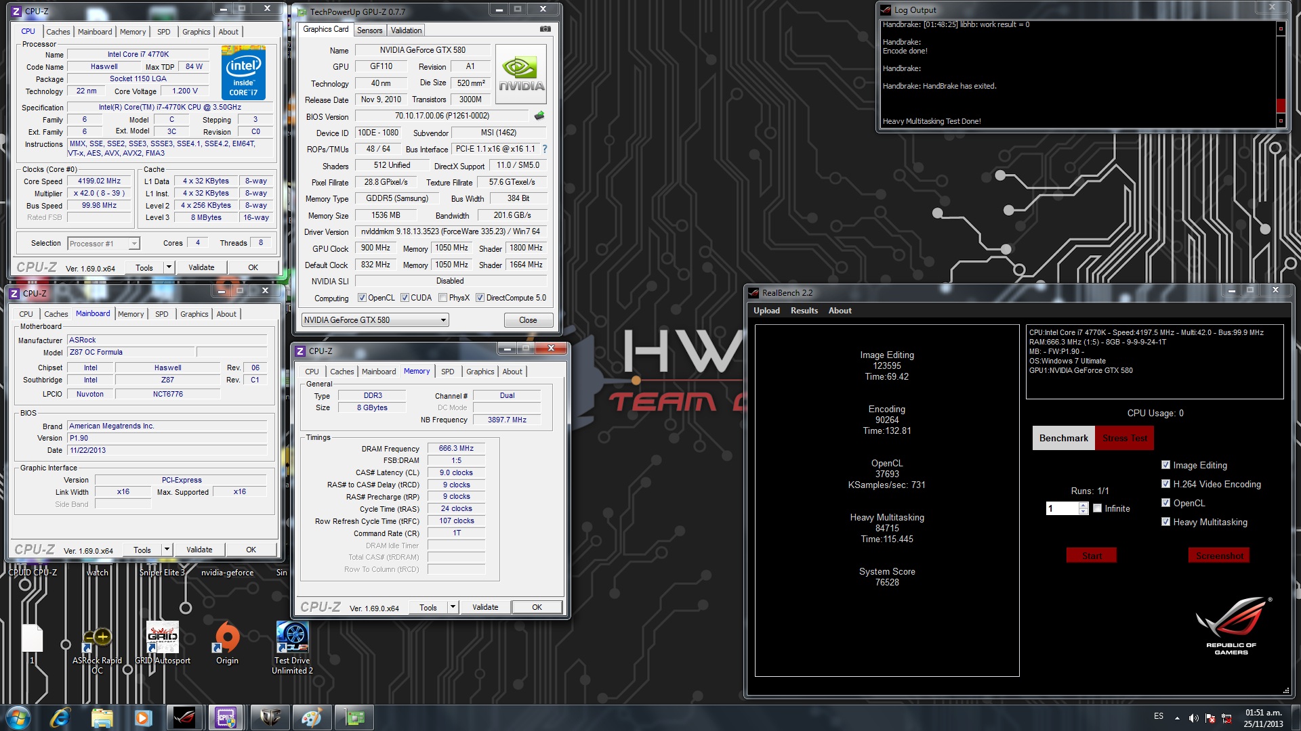This screenshot has width=1301, height=731.
Task: Click the Start button in RealBench
Action: point(1092,556)
